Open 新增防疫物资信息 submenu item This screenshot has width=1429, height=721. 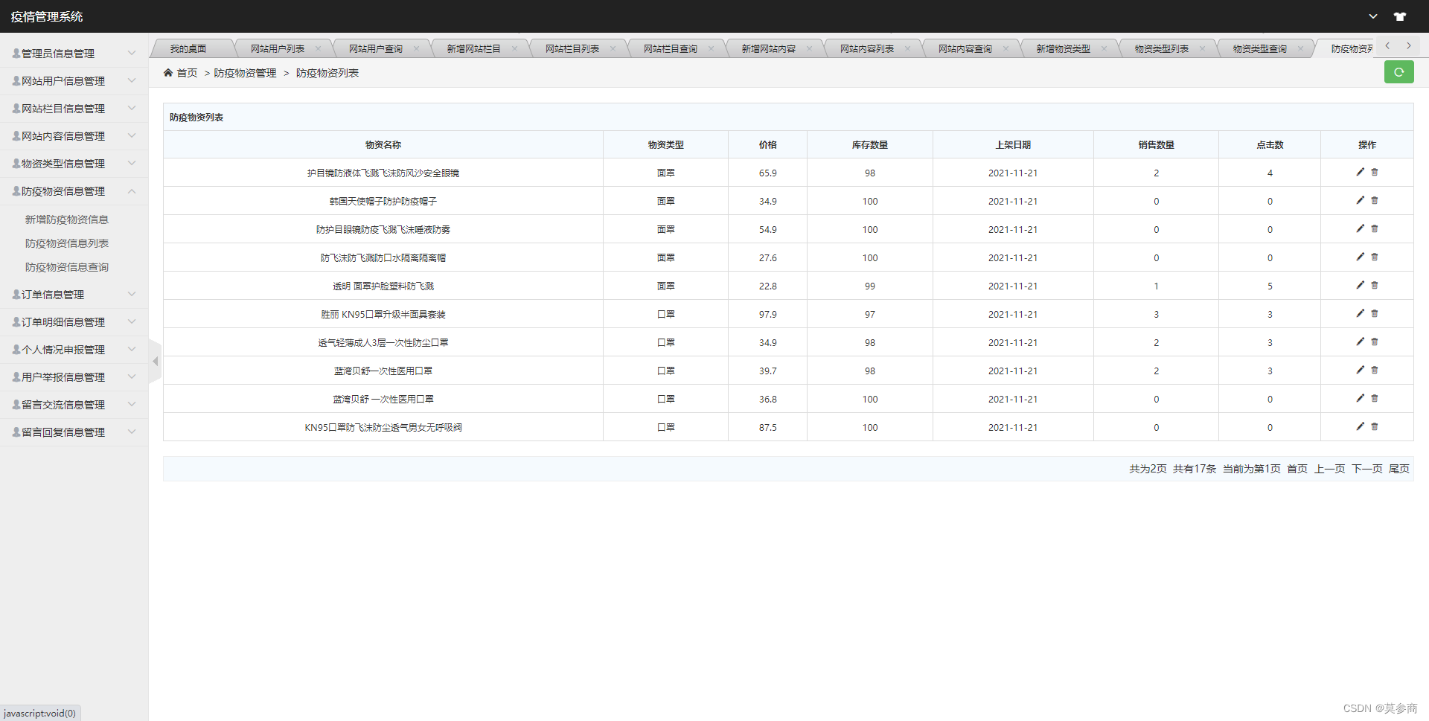click(x=67, y=219)
